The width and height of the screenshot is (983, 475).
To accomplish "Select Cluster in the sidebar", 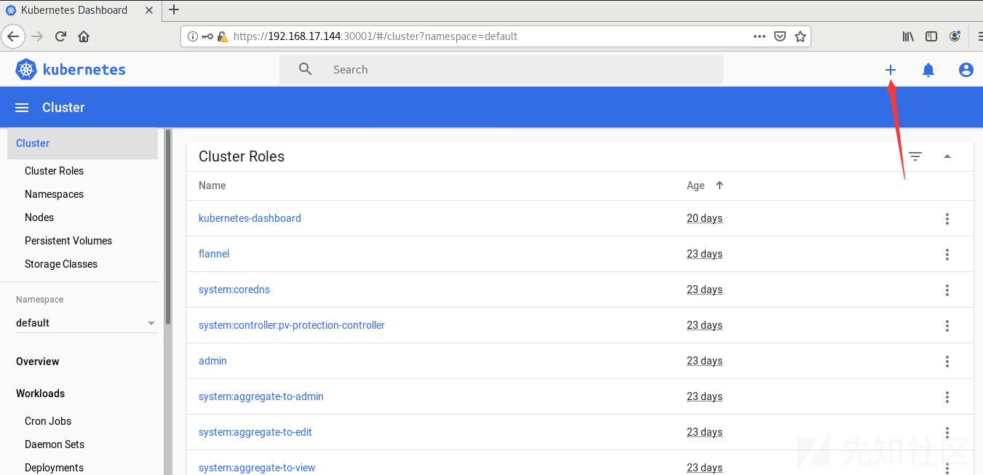I will coord(82,143).
